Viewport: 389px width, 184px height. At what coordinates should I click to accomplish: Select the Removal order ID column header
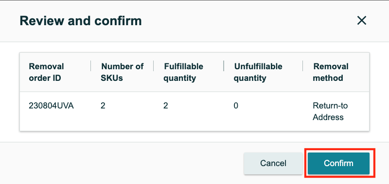[46, 72]
